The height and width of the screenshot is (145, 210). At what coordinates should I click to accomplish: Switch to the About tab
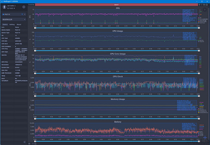(19, 25)
